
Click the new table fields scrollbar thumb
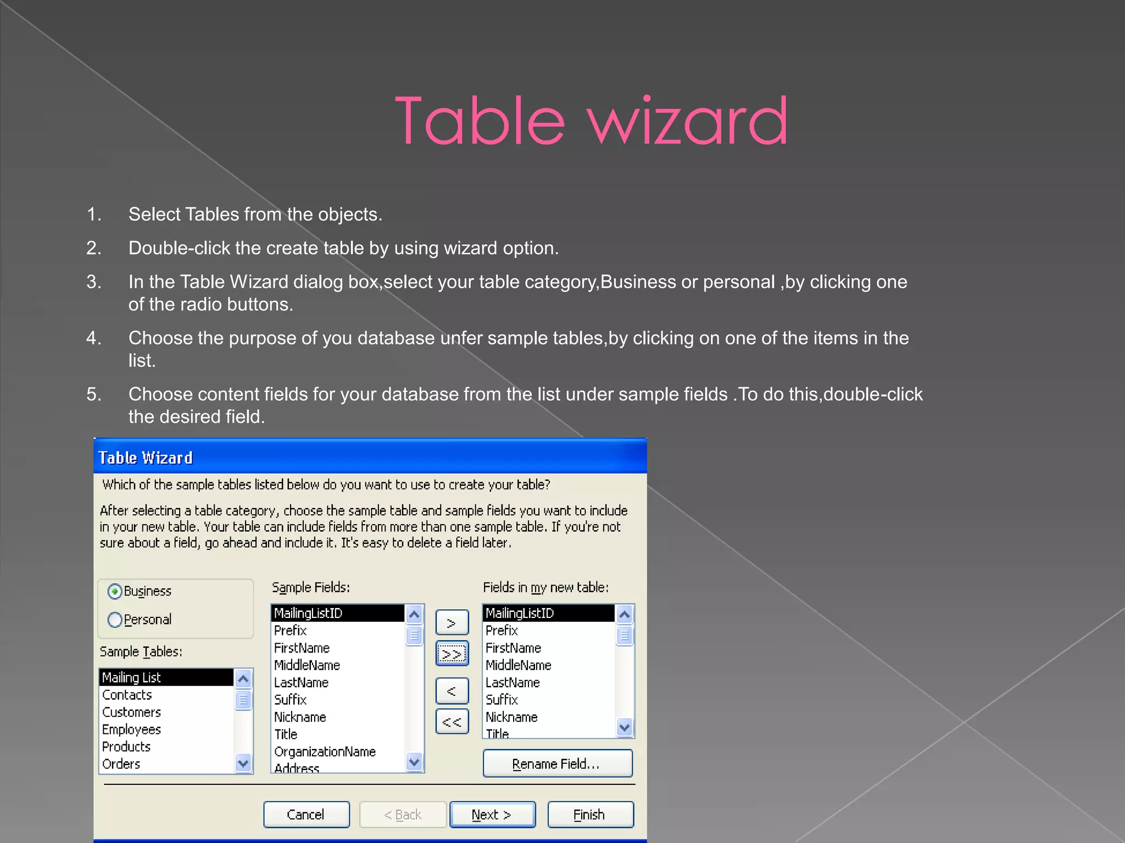(625, 636)
